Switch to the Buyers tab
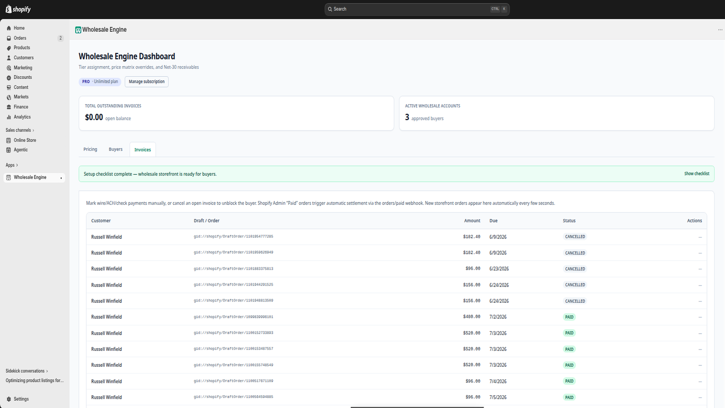725x408 pixels. coord(116,149)
